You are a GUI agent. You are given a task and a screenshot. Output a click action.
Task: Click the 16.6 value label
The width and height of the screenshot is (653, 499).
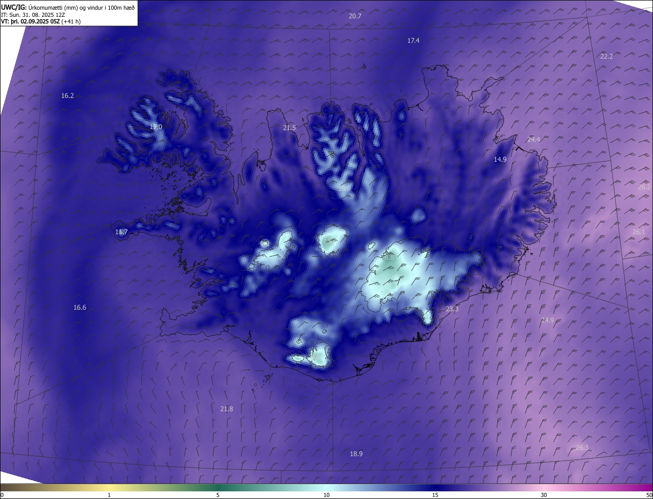(x=80, y=307)
